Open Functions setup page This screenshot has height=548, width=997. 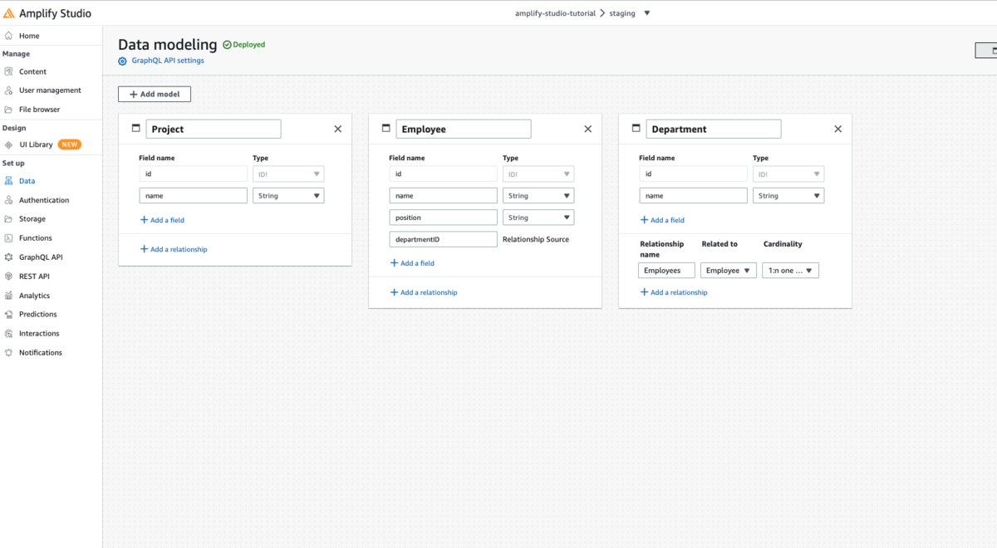tap(36, 238)
